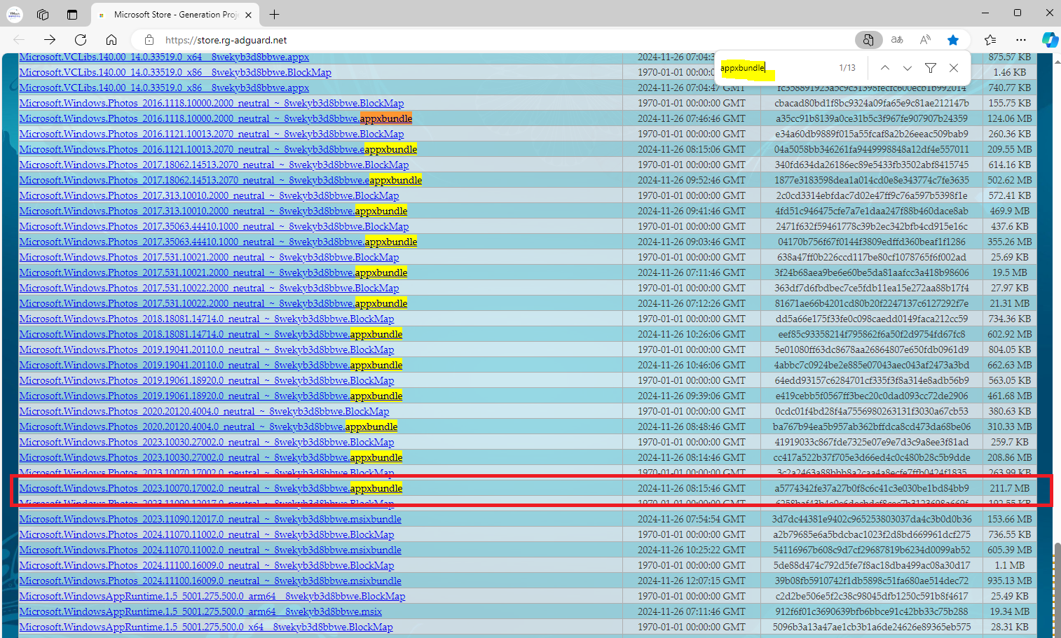Viewport: 1061px width, 638px height.
Task: Open Photos 2023.10030.27002.0 BlockMap link
Action: click(x=207, y=442)
